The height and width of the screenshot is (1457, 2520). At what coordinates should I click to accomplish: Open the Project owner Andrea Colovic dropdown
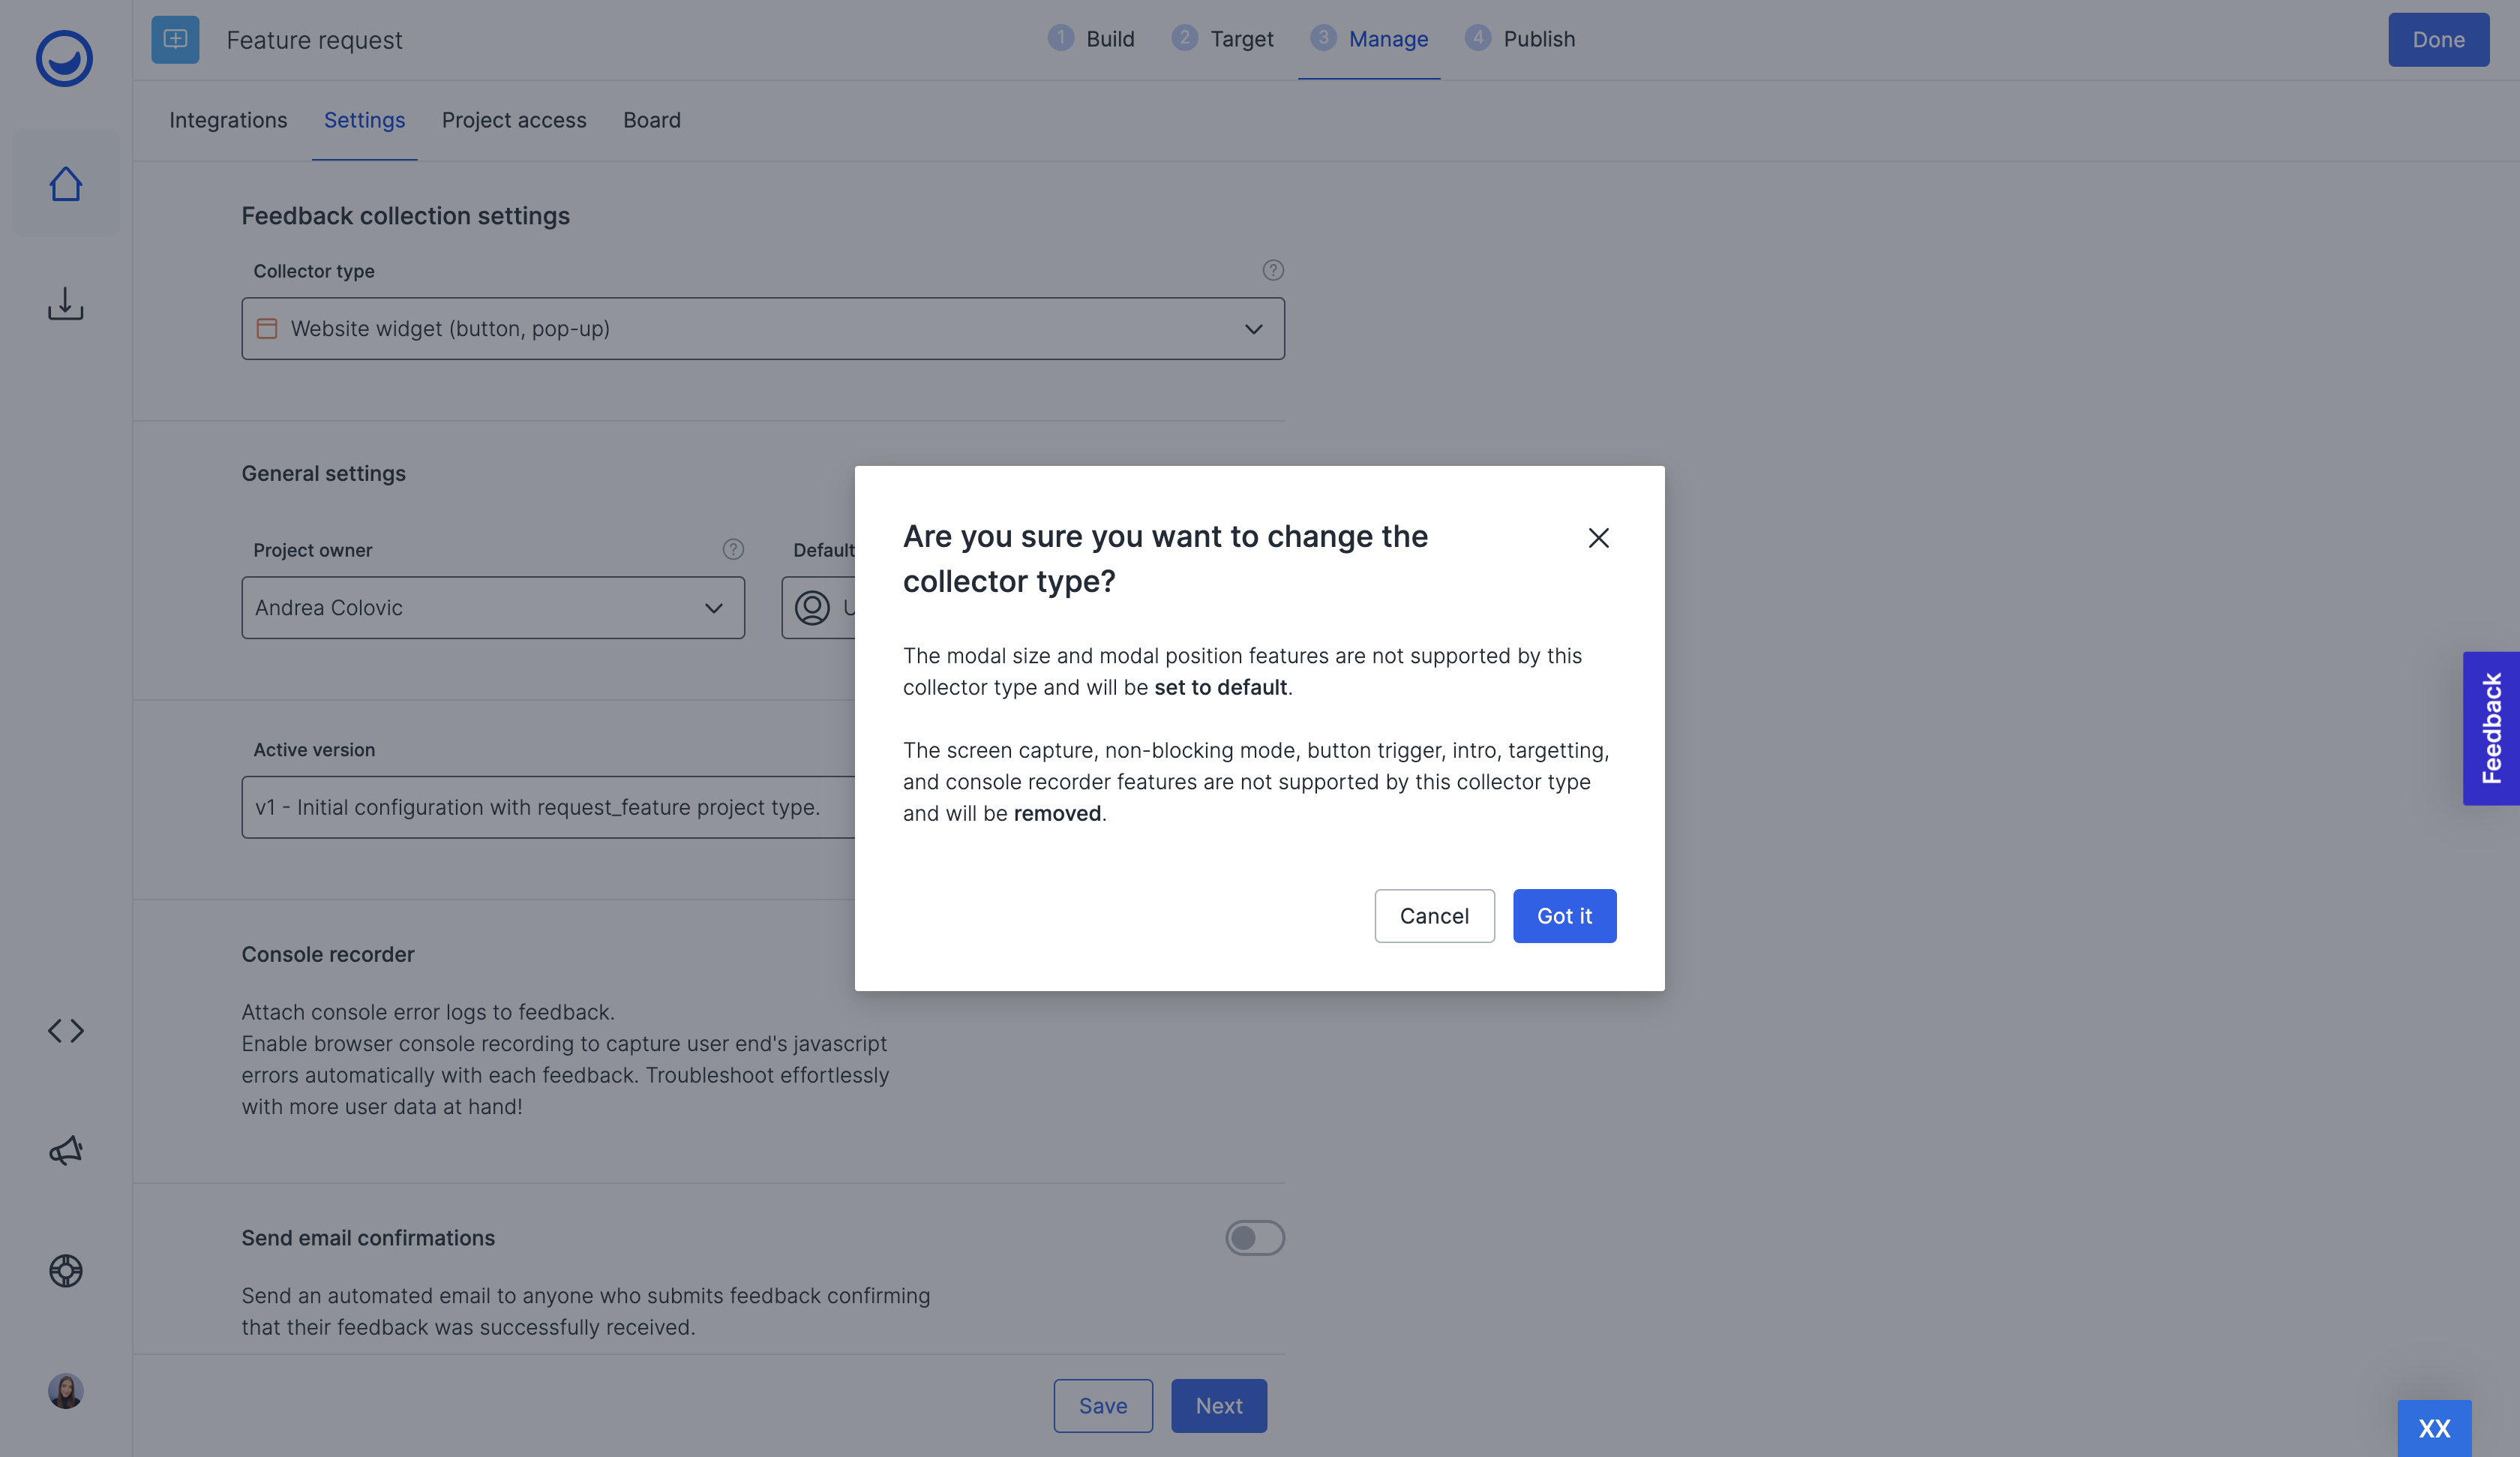[x=492, y=608]
